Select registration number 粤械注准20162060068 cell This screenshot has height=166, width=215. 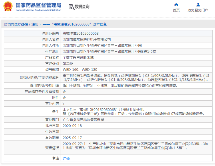(81, 34)
